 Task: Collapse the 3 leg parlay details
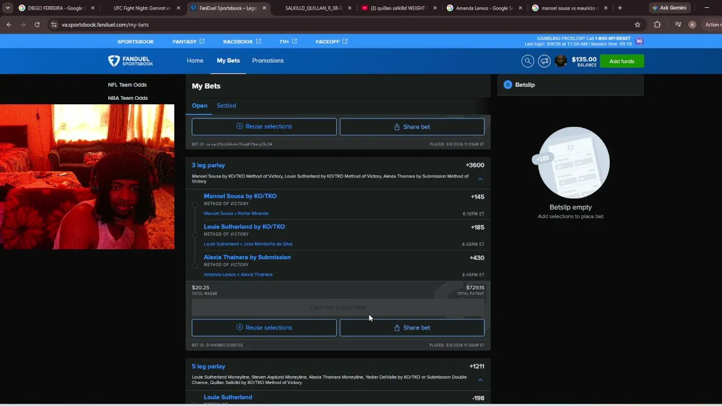480,179
